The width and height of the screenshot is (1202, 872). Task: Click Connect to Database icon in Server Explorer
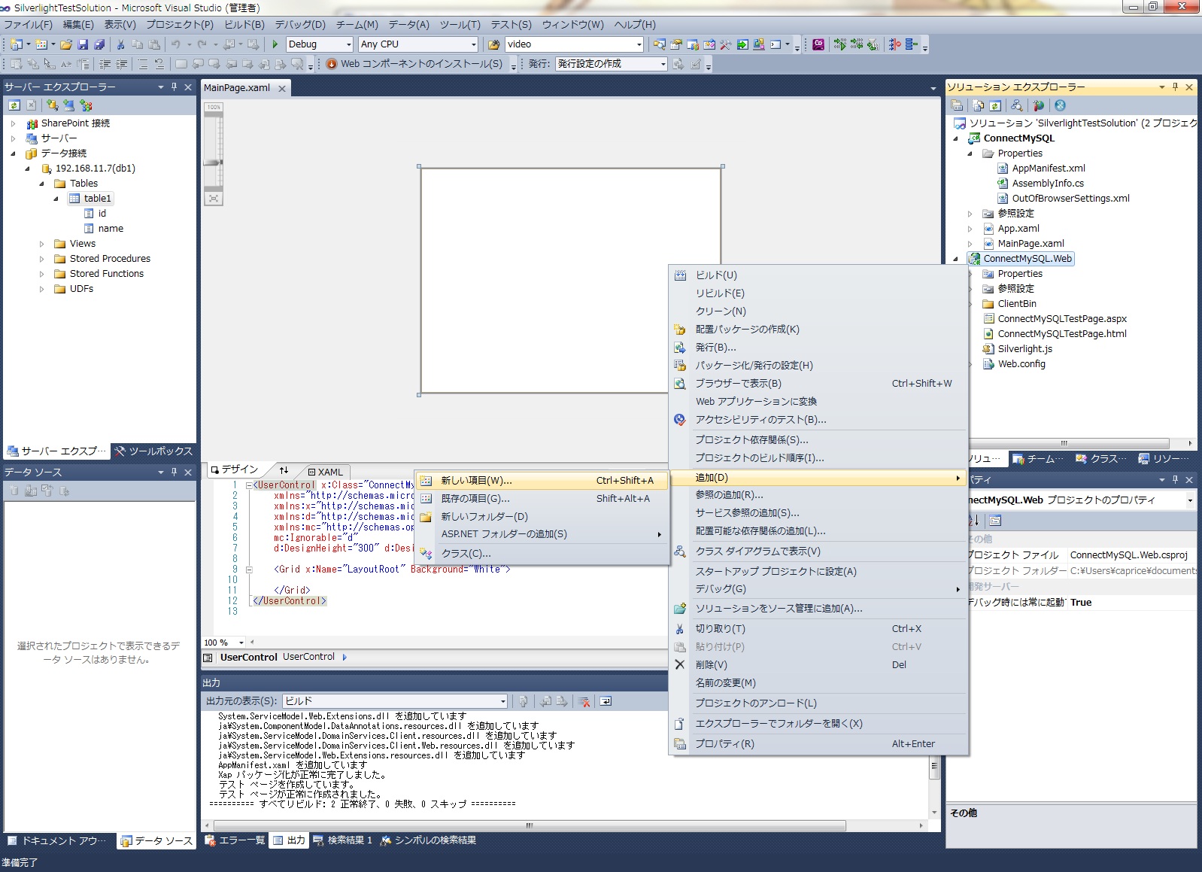pyautogui.click(x=52, y=105)
